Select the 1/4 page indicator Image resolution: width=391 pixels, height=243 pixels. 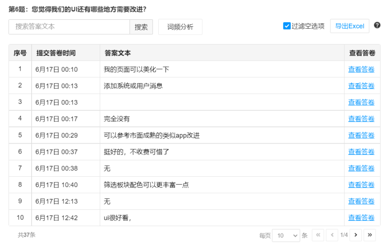point(344,235)
